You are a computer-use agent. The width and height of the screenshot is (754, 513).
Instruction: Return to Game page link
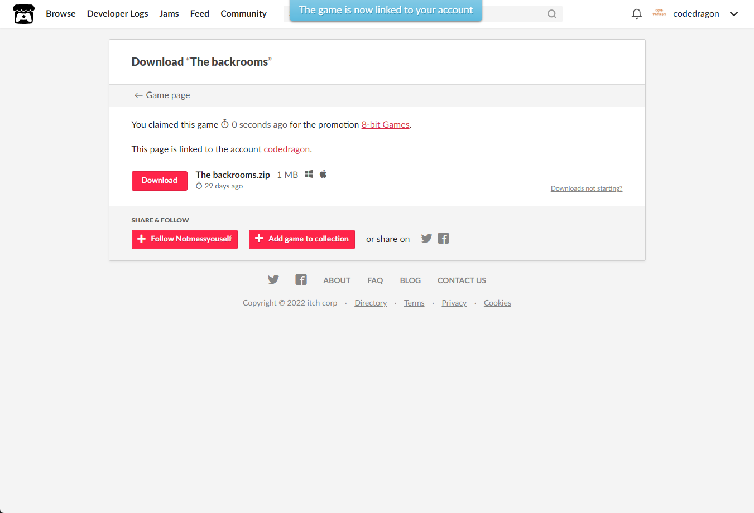[162, 95]
